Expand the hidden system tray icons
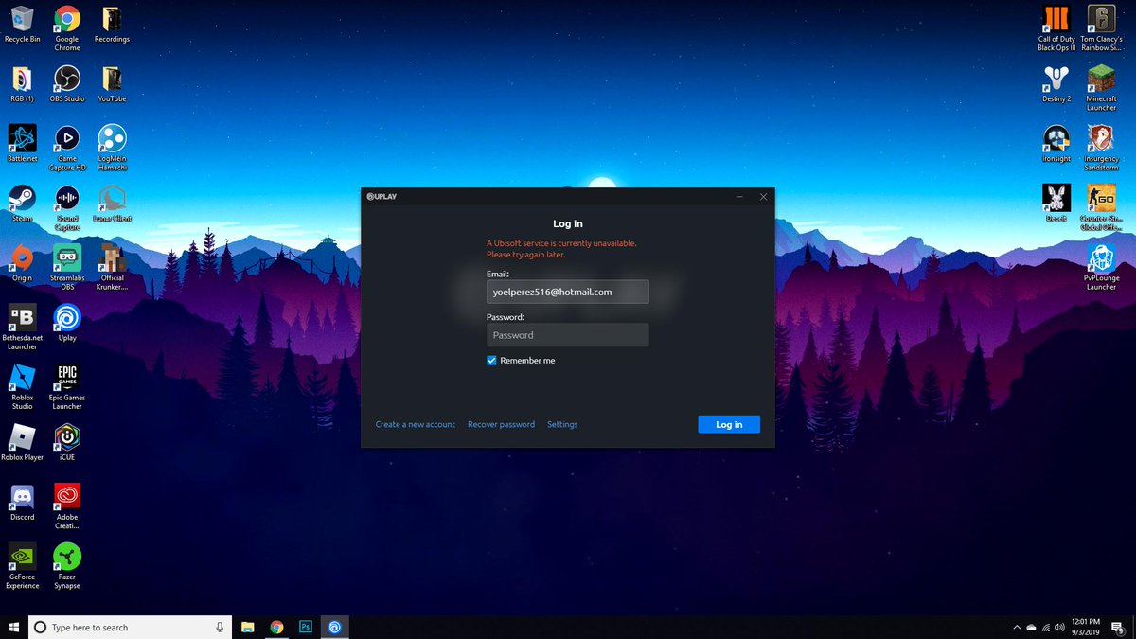1136x639 pixels. tap(1017, 627)
